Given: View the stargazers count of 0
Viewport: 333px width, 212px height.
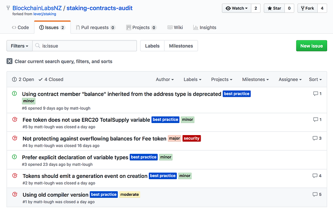Looking at the screenshot, I should 289,8.
